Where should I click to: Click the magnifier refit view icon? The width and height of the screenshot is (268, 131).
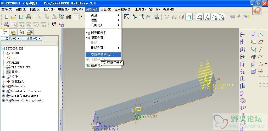click(127, 17)
